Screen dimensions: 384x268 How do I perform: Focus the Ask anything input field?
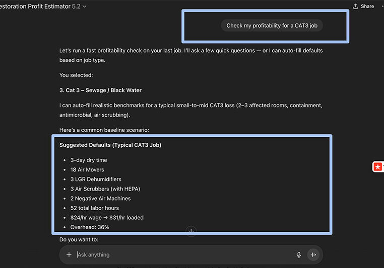181,255
